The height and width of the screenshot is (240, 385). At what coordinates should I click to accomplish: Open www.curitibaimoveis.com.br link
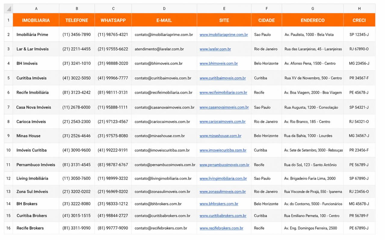223,78
